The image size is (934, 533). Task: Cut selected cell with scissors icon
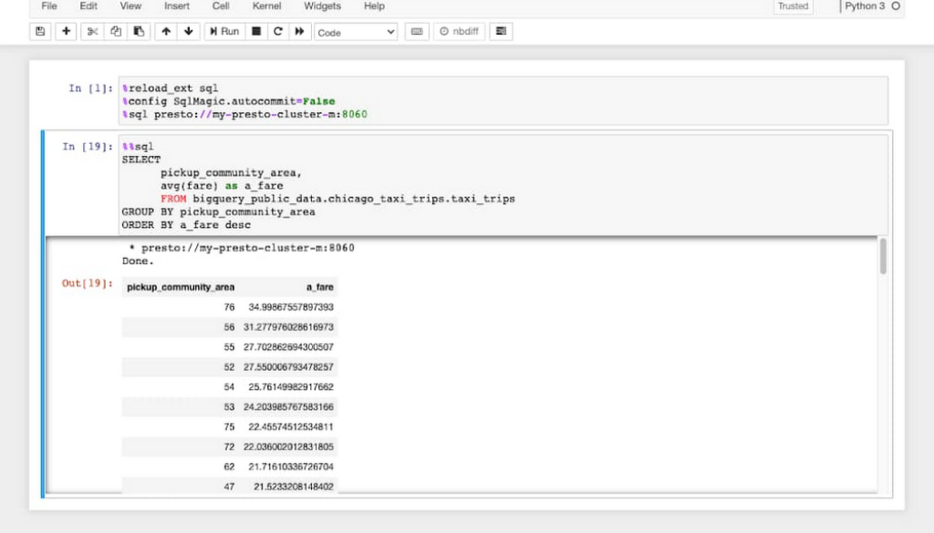(92, 32)
